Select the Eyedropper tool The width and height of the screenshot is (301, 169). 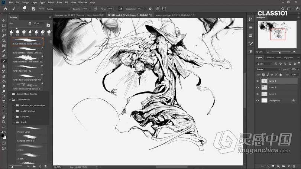4,51
